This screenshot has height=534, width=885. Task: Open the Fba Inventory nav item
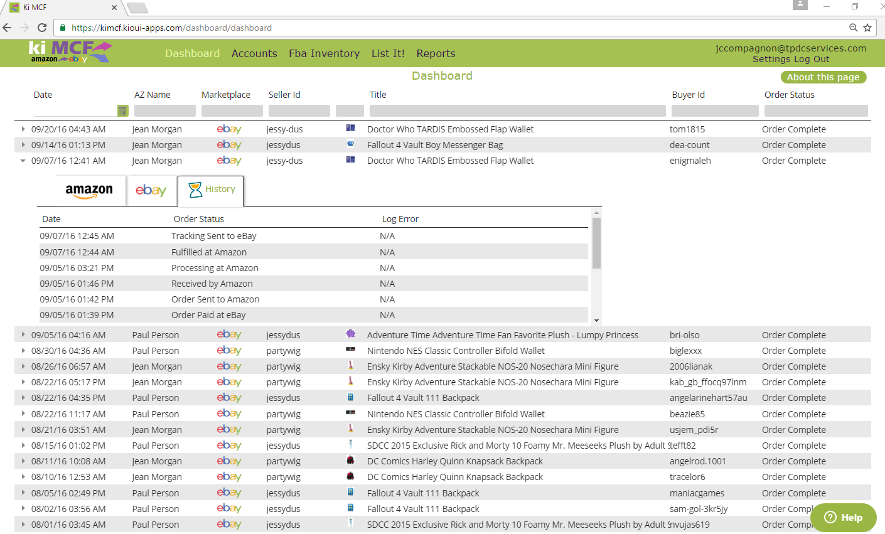click(324, 53)
